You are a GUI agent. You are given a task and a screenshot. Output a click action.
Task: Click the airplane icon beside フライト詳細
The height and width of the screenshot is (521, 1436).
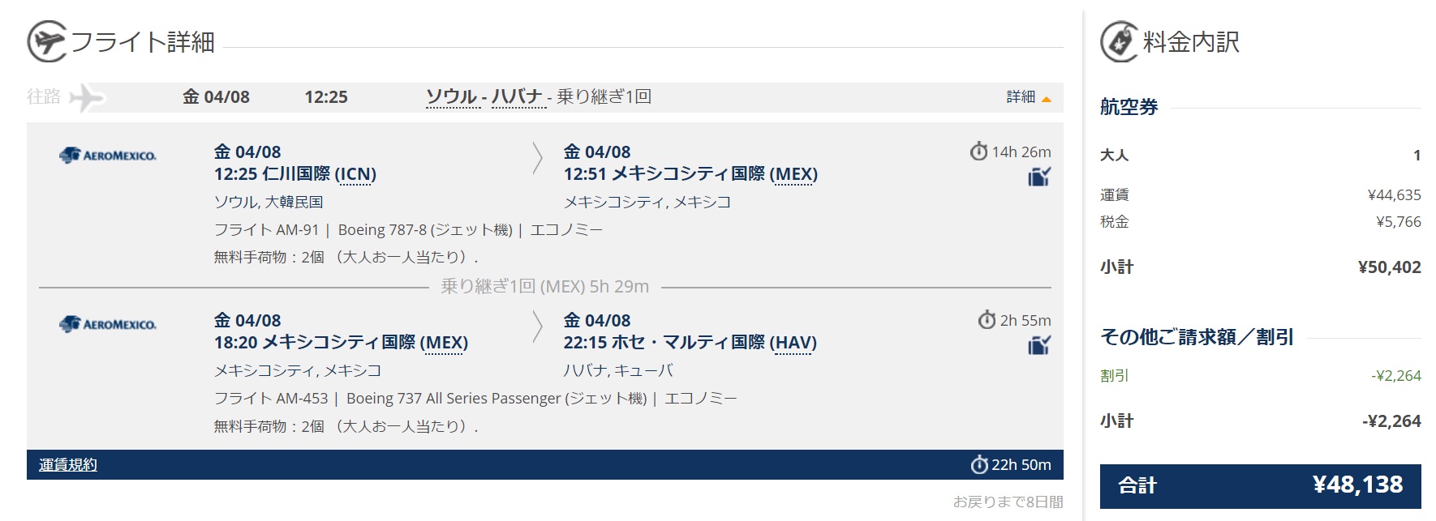tap(47, 41)
